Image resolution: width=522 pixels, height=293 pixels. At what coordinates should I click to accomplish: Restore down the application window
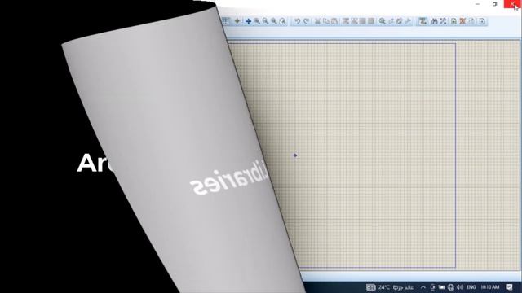tap(495, 4)
